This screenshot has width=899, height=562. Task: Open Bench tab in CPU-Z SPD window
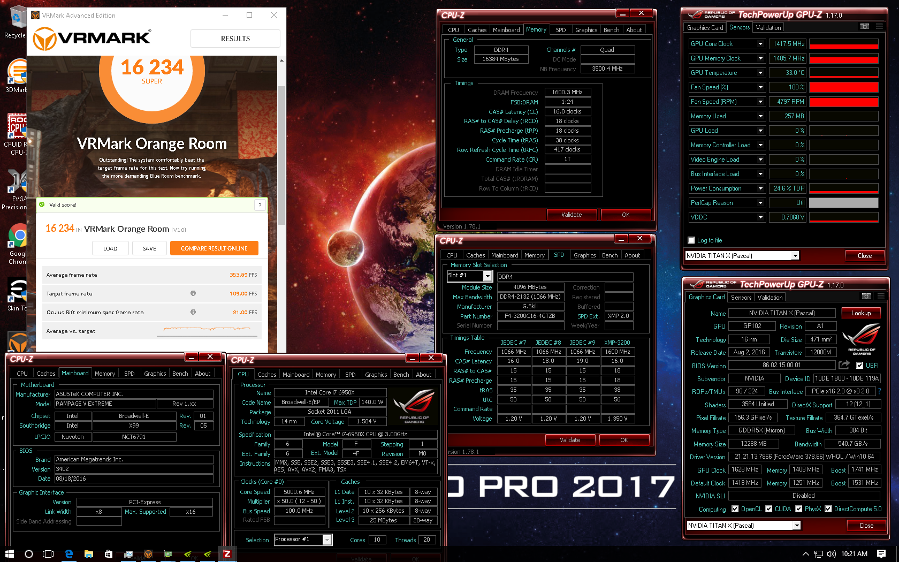[x=610, y=255]
